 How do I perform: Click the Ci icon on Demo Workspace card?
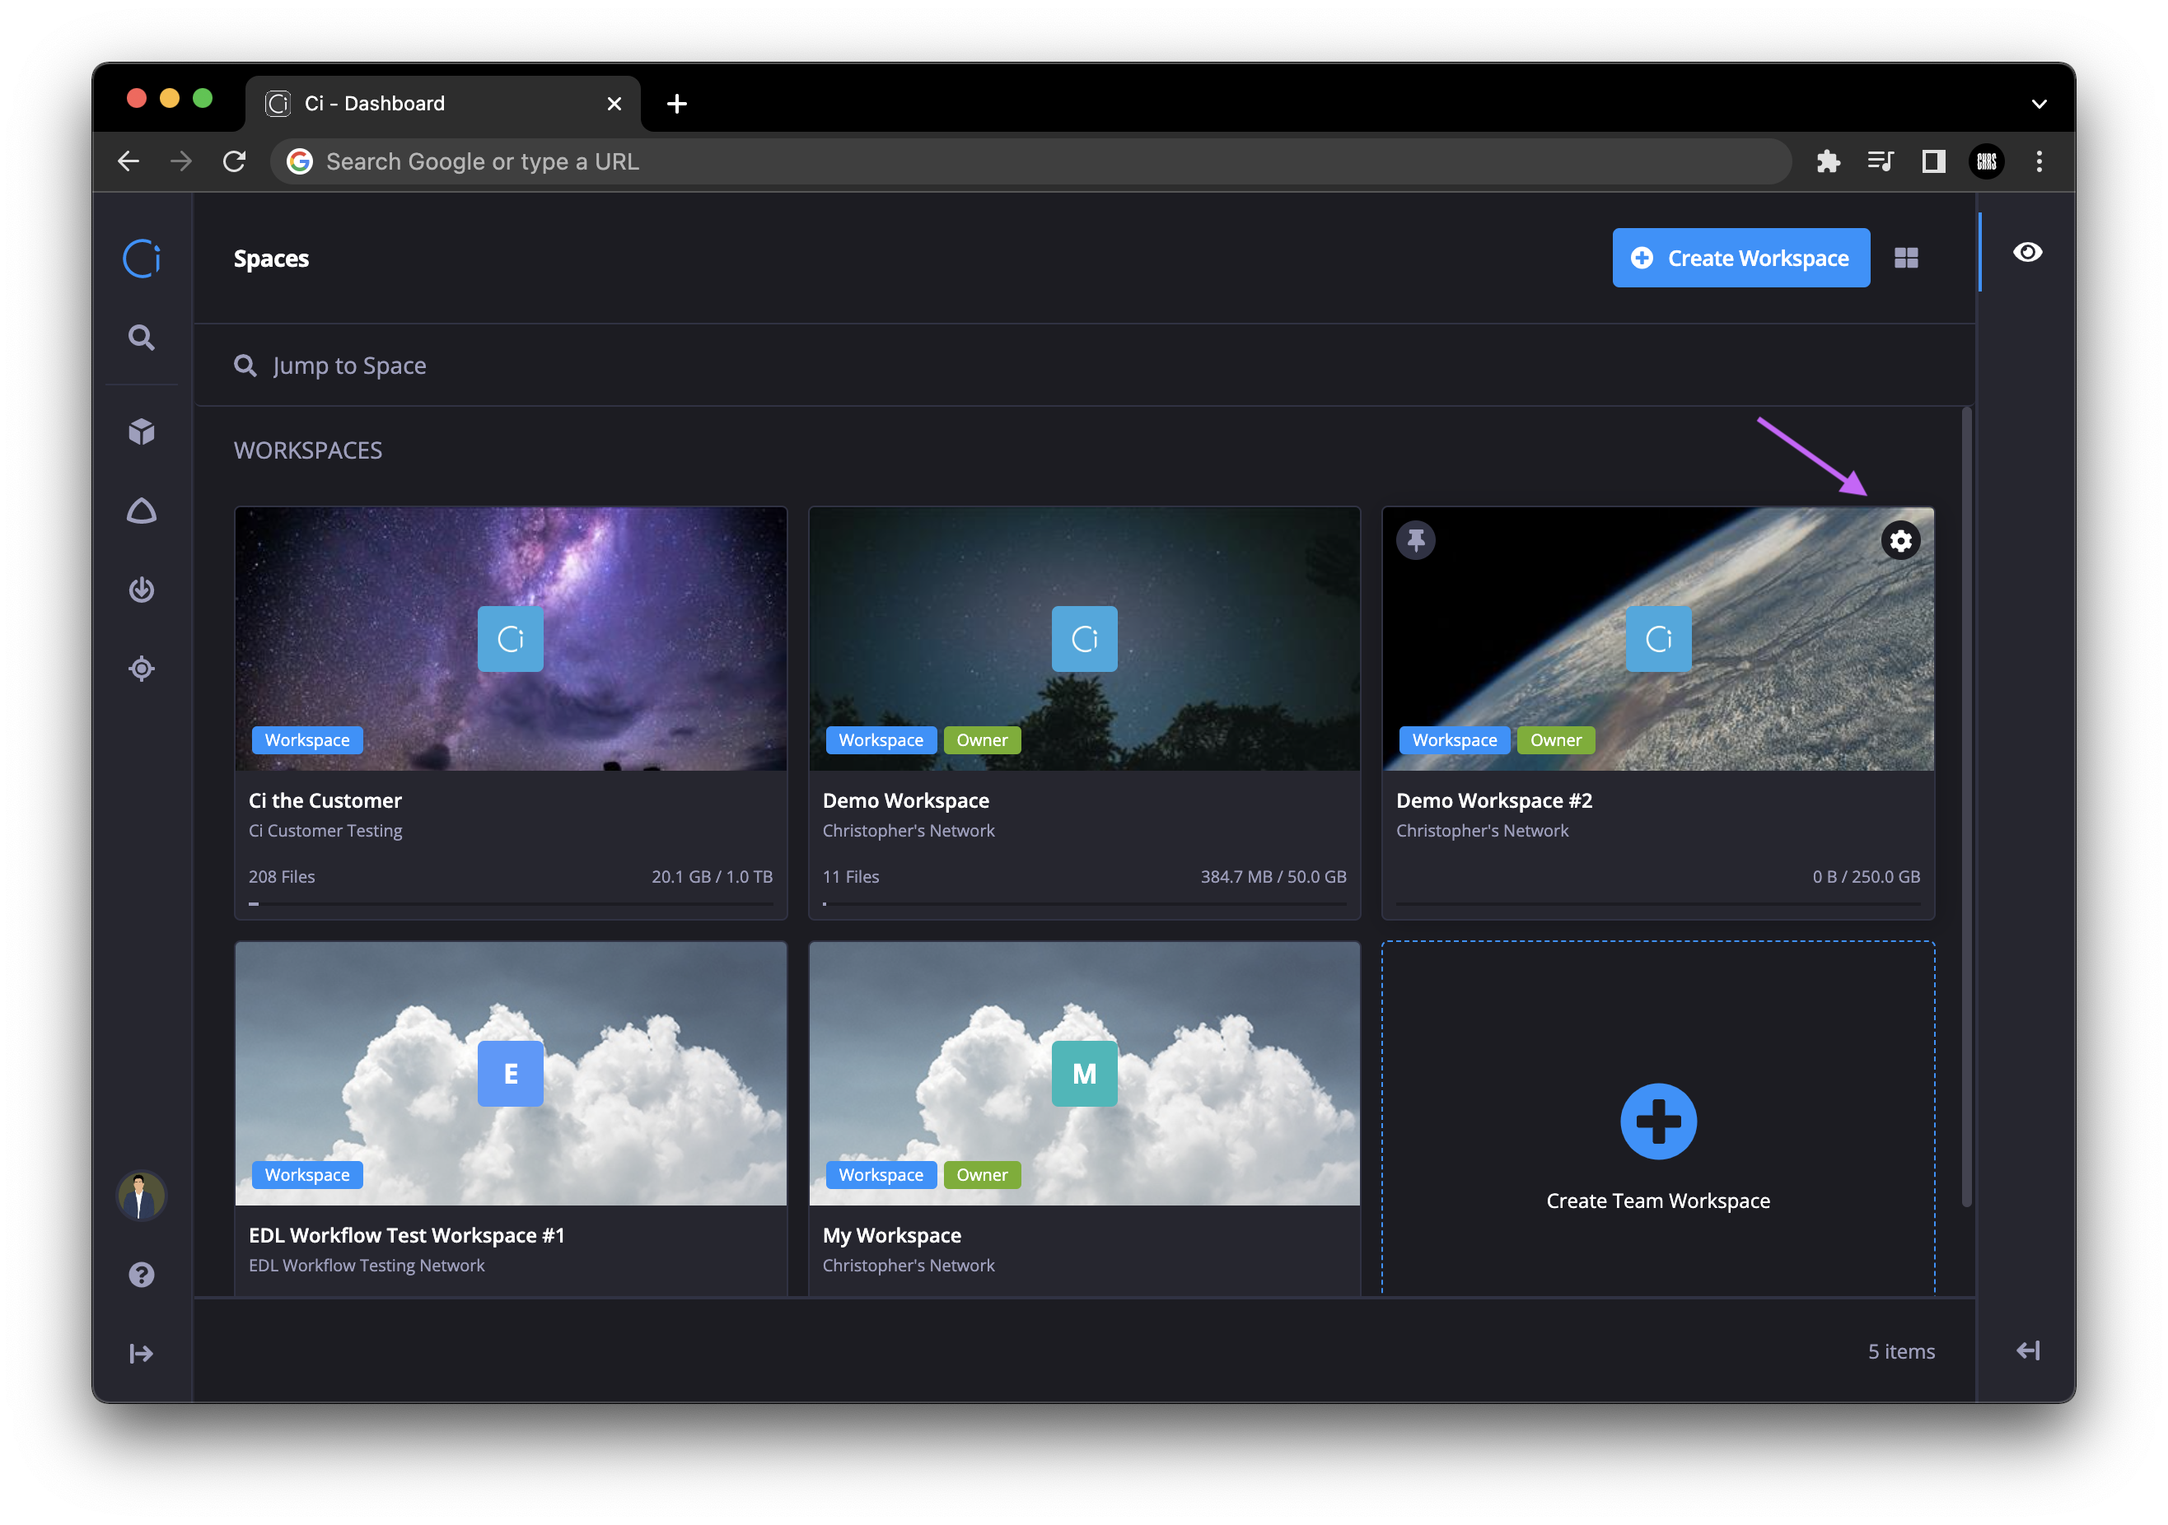click(x=1084, y=639)
